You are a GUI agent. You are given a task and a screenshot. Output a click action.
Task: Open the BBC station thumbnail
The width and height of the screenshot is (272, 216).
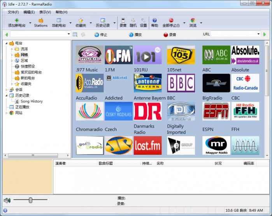pyautogui.click(x=181, y=83)
